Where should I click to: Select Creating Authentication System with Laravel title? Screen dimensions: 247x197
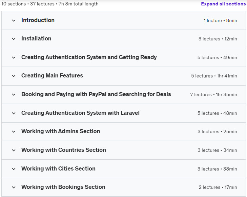[80, 113]
